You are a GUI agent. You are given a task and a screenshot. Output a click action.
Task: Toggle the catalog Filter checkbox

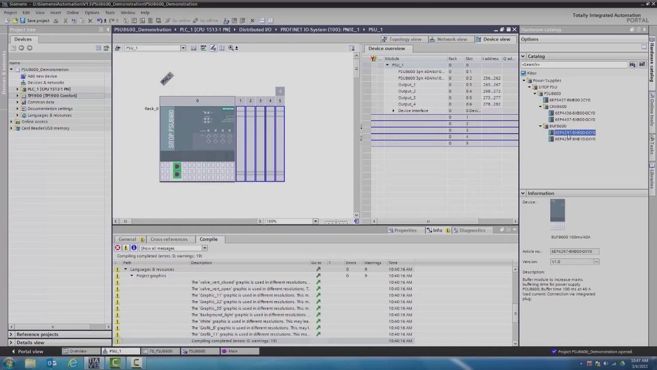point(524,73)
